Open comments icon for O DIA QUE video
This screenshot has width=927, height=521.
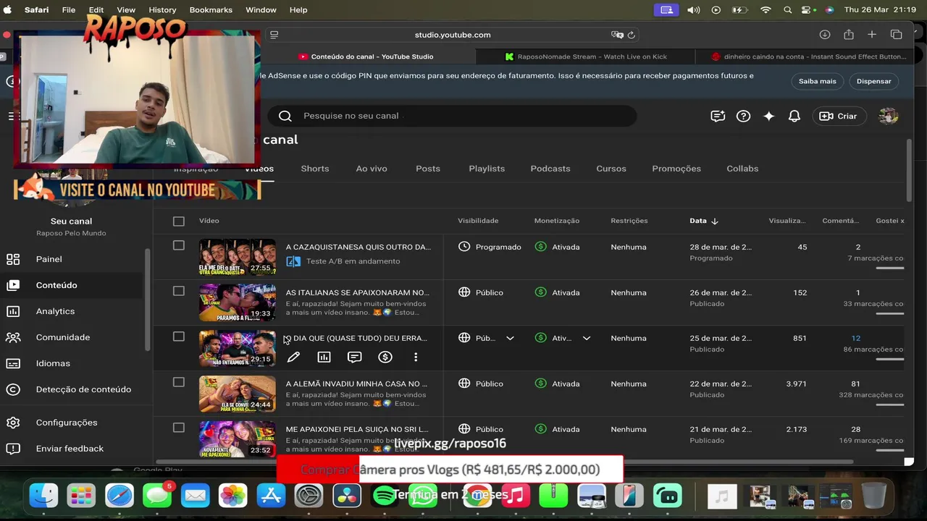354,357
